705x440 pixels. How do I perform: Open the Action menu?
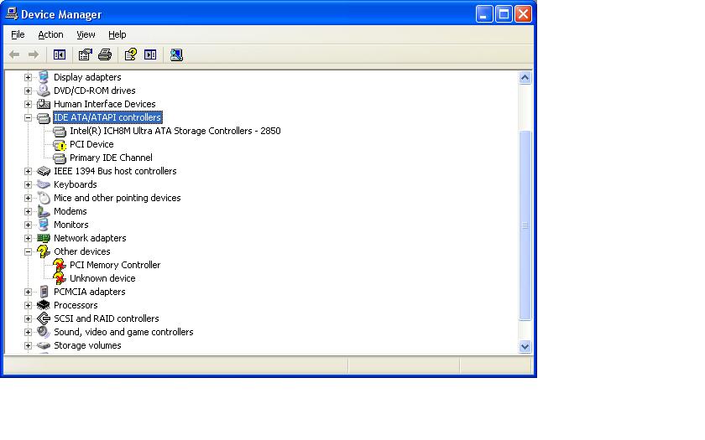coord(50,34)
